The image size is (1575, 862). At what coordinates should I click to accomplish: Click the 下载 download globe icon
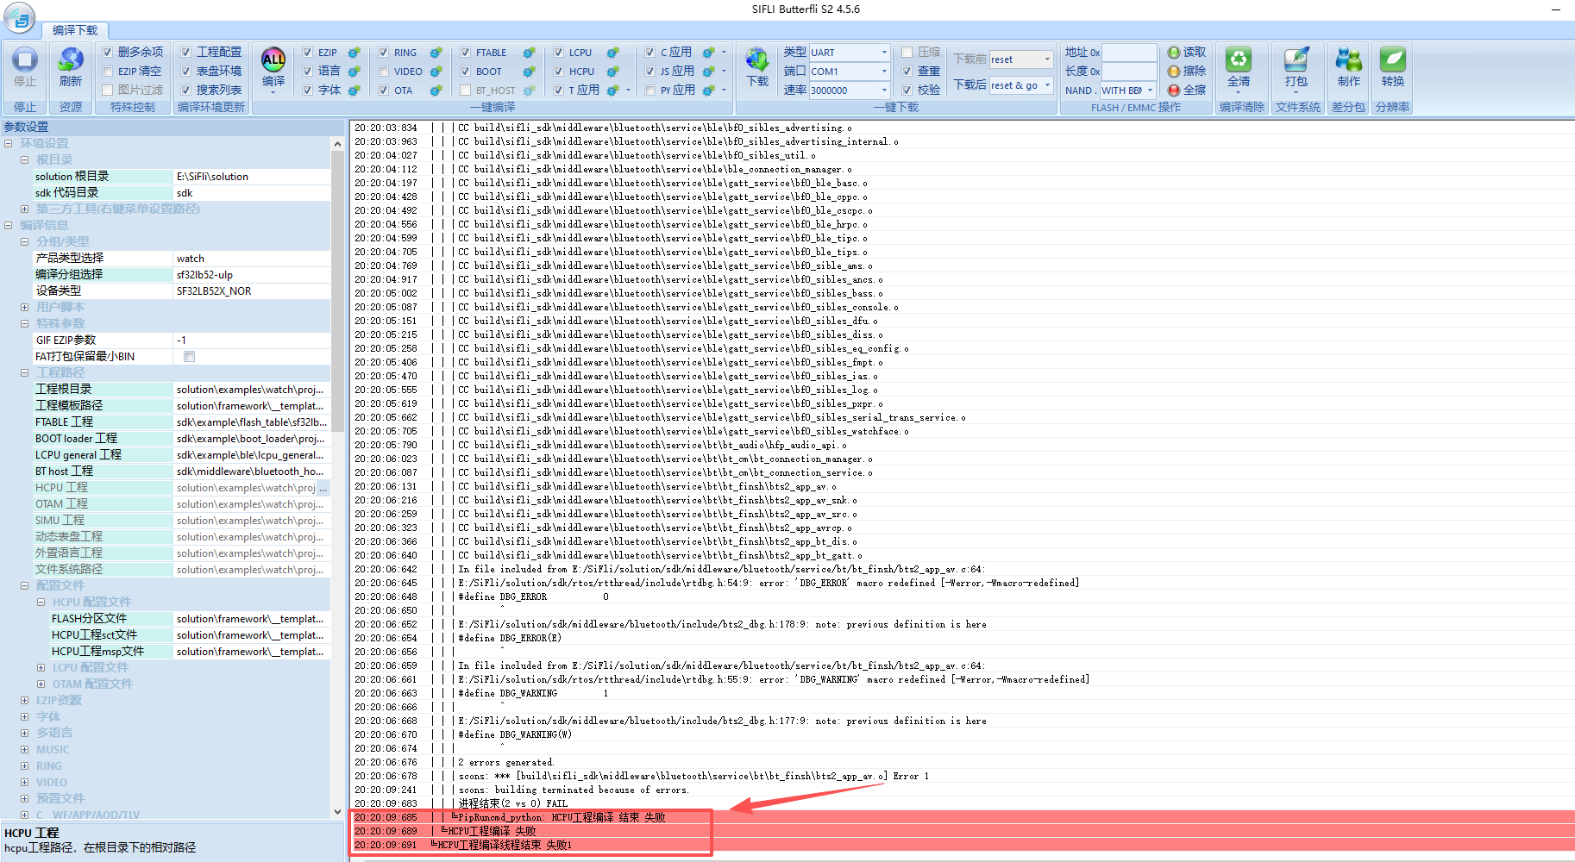[757, 60]
